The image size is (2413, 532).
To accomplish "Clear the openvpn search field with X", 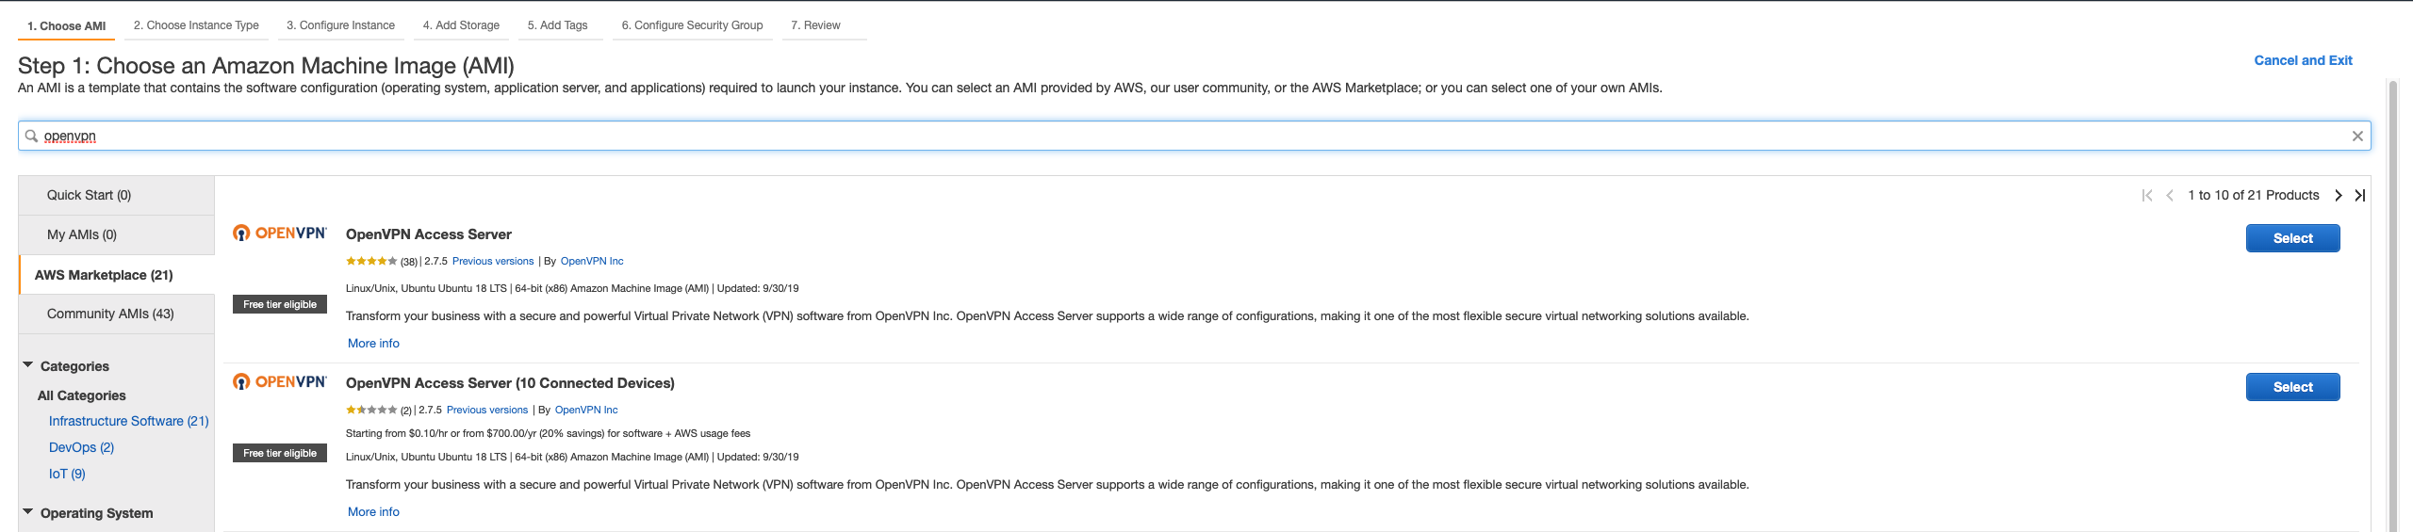I will click(x=2357, y=136).
